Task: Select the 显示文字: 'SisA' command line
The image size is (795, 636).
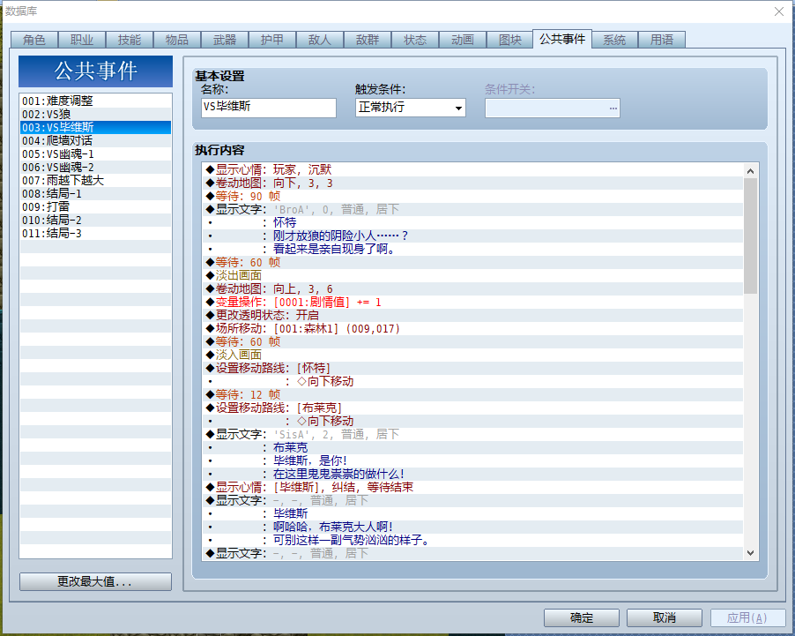Action: (x=472, y=434)
